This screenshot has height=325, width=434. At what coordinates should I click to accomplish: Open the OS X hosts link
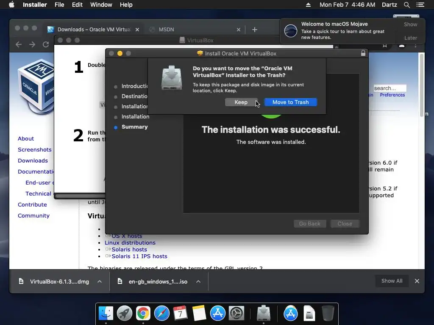[x=127, y=236]
